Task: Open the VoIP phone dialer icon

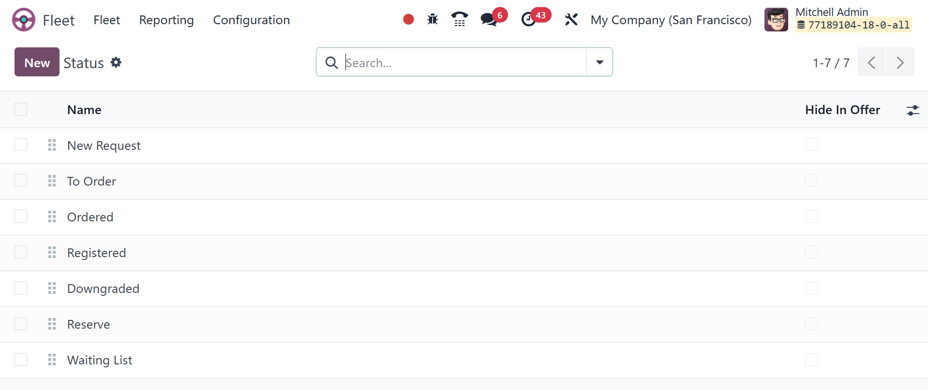Action: pos(459,19)
